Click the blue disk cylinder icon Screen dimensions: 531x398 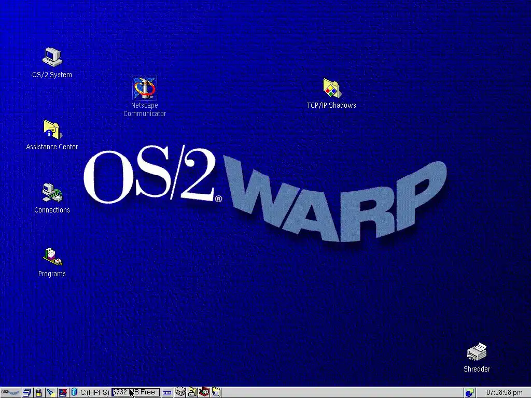point(74,392)
